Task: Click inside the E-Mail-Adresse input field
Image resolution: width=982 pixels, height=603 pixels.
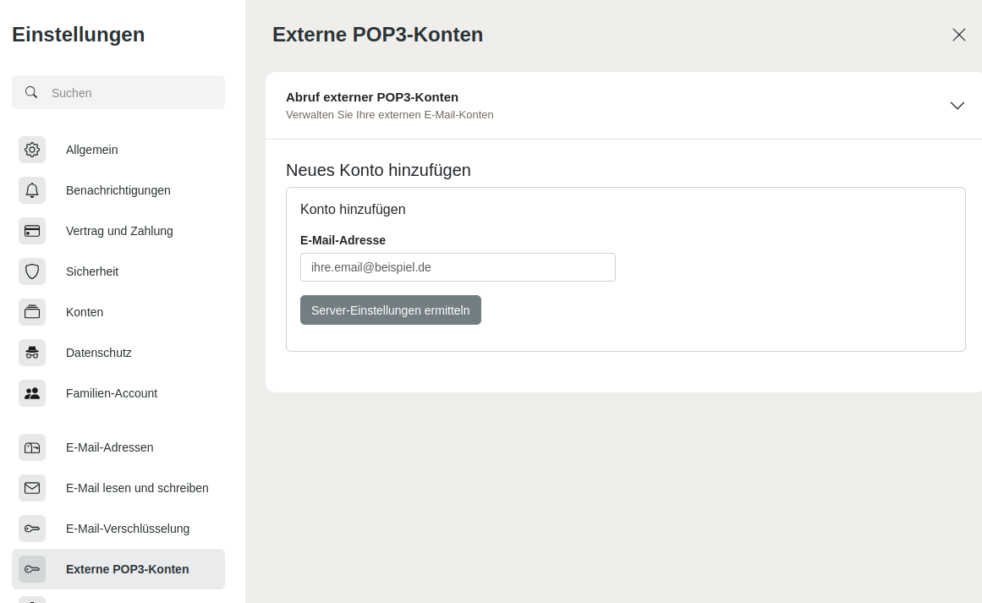Action: 458,267
